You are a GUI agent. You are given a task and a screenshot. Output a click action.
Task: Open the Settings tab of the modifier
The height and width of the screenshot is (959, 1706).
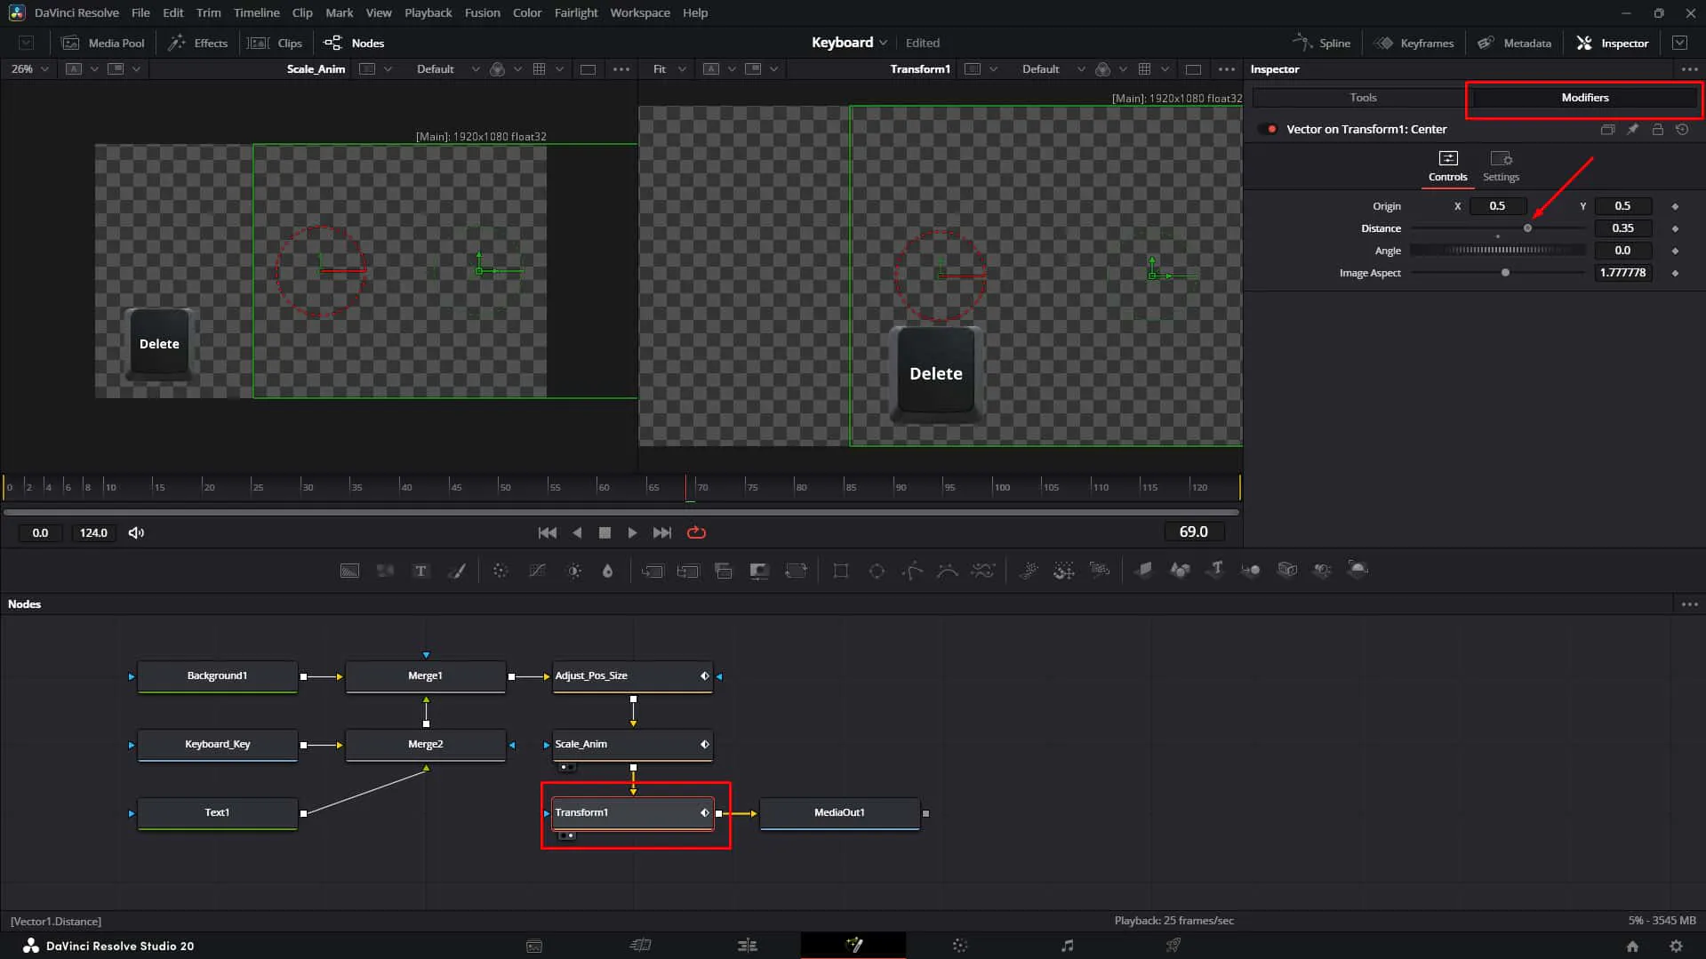click(x=1501, y=166)
